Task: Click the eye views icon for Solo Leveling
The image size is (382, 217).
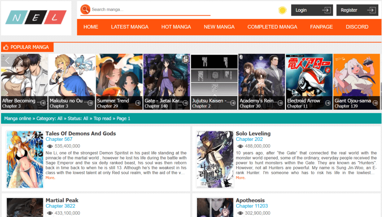Action: pos(240,146)
